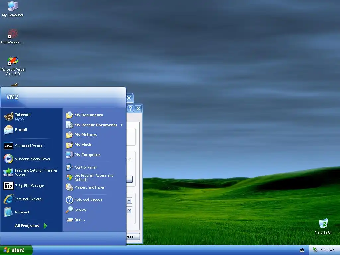Screen dimensions: 340x255
Task: Open the Run... dialog icon
Action: click(x=70, y=220)
